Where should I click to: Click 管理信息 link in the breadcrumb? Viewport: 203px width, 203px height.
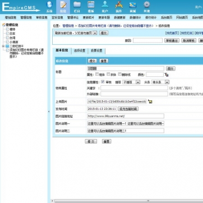(x=68, y=26)
